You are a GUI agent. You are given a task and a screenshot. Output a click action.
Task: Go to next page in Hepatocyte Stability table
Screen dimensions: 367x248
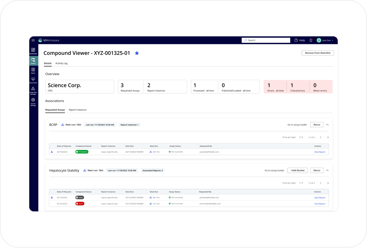coord(328,183)
